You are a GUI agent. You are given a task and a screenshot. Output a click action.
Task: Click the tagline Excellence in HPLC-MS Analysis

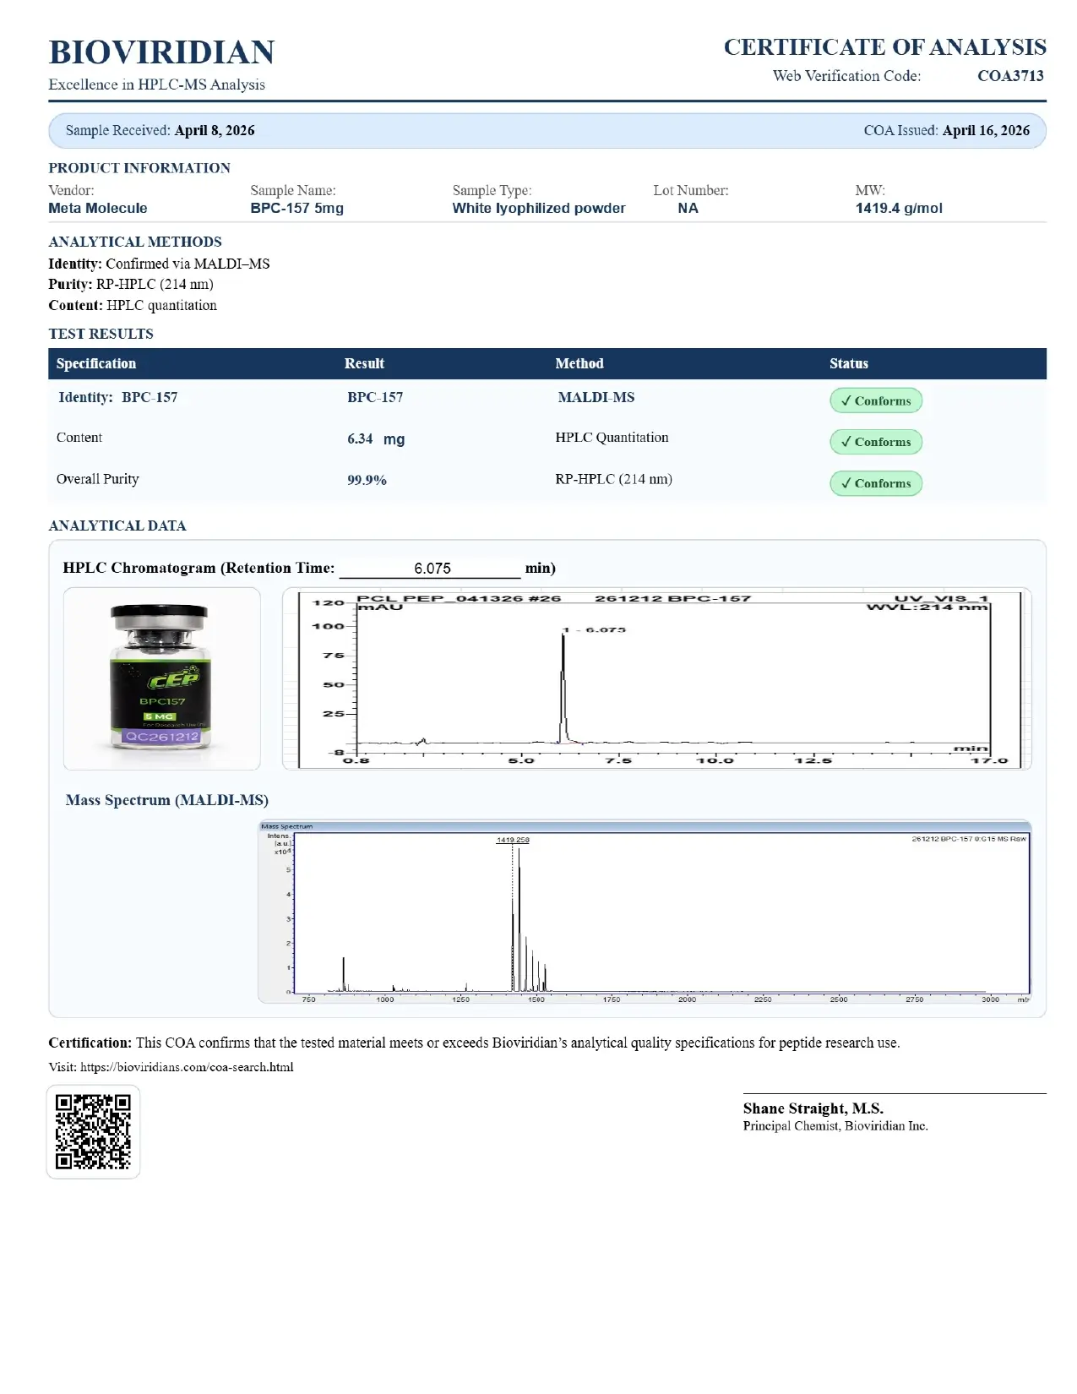click(157, 84)
